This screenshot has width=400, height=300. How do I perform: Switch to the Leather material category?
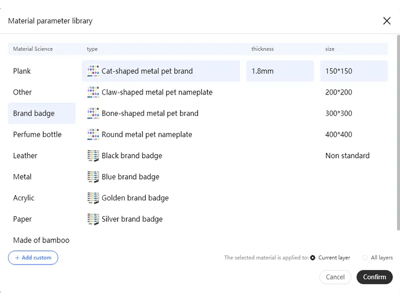25,155
